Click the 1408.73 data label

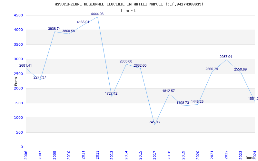point(183,103)
